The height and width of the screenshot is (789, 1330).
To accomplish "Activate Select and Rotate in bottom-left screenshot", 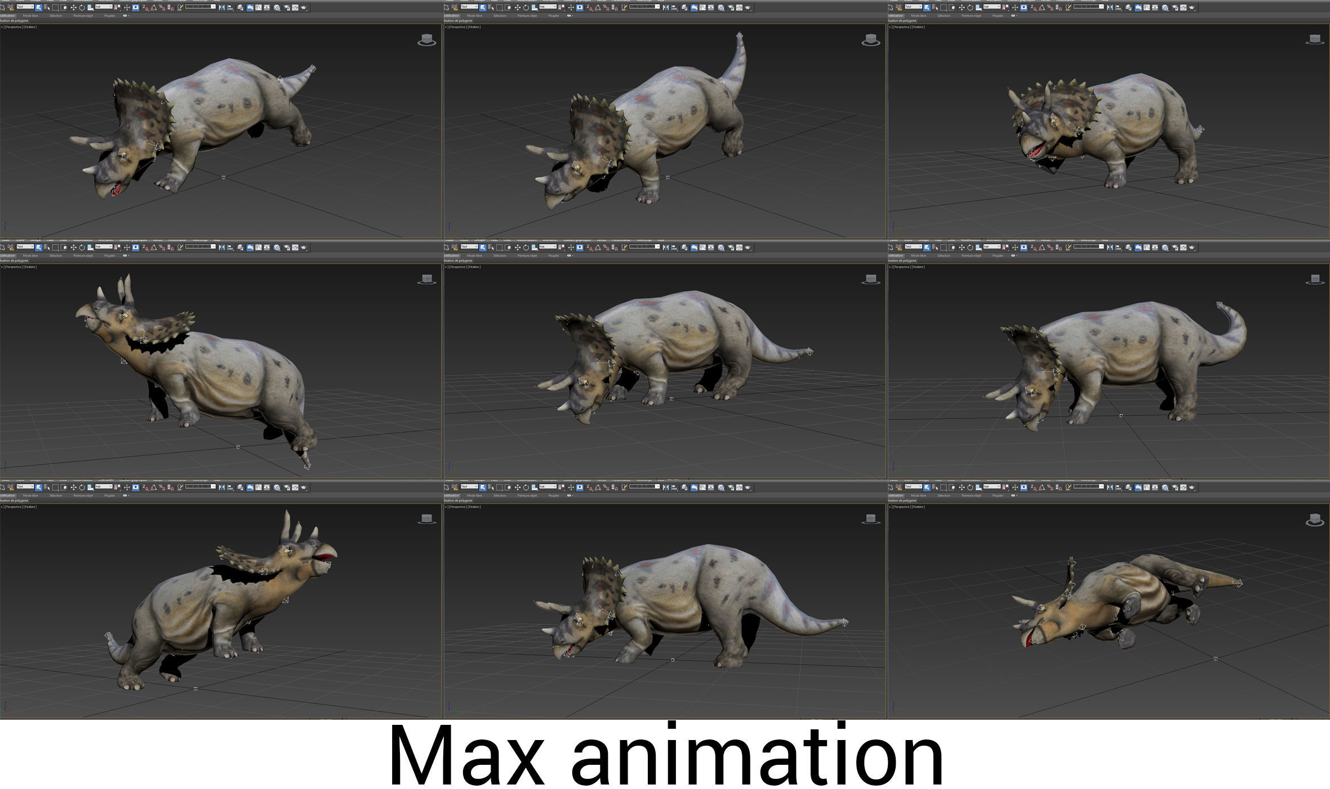I will (82, 487).
